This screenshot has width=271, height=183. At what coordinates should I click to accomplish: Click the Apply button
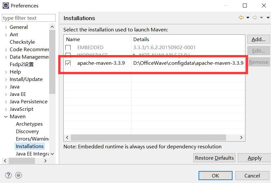[255, 158]
